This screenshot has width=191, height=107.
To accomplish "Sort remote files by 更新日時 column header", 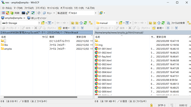I will [x=172, y=37].
